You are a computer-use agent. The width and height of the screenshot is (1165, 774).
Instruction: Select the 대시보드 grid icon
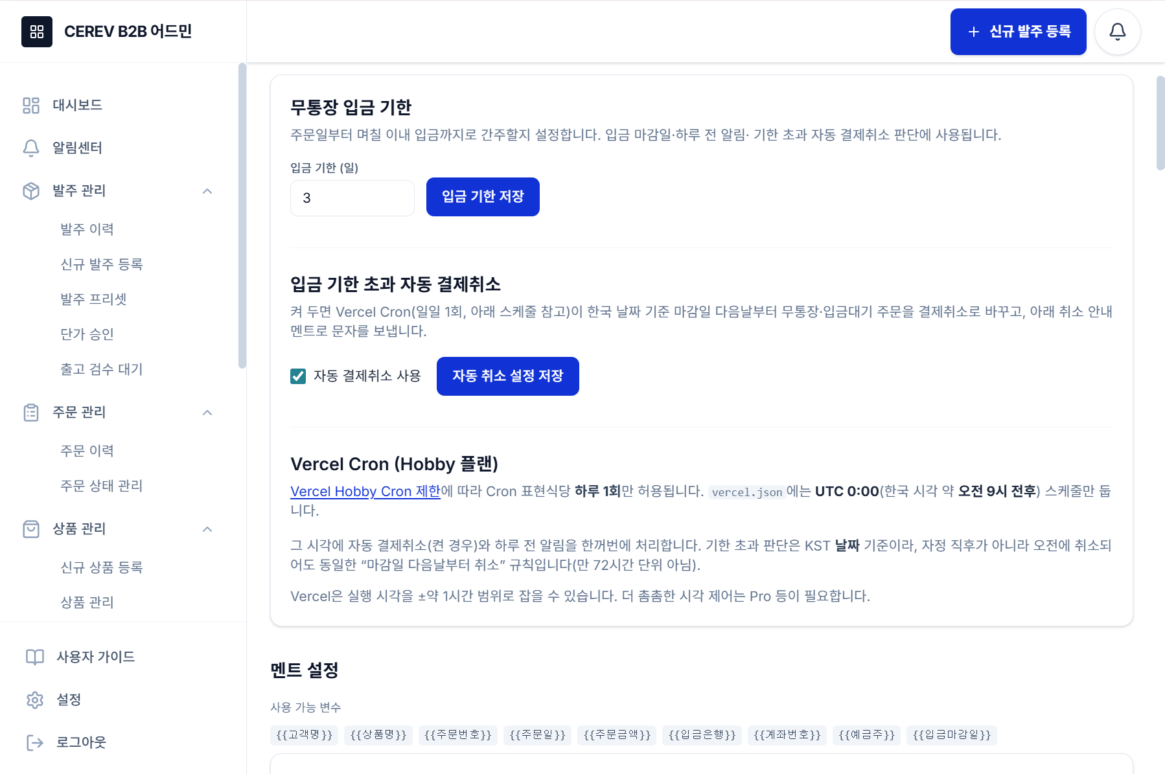click(31, 105)
